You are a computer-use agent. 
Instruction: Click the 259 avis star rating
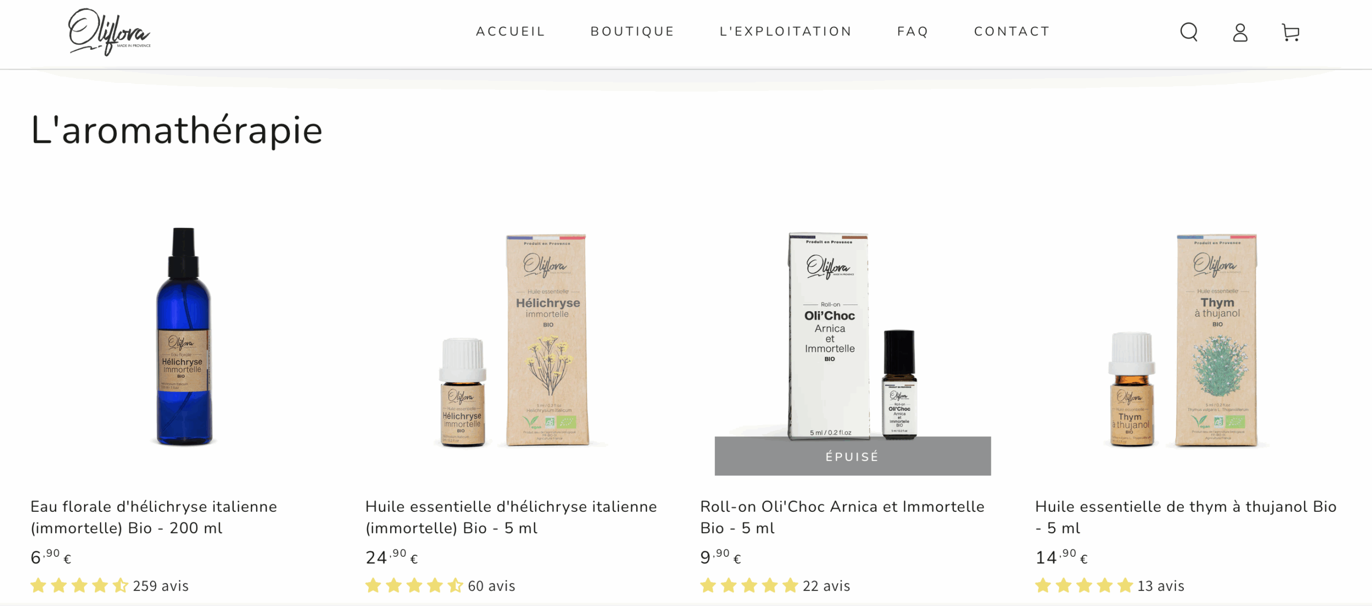[x=110, y=586]
